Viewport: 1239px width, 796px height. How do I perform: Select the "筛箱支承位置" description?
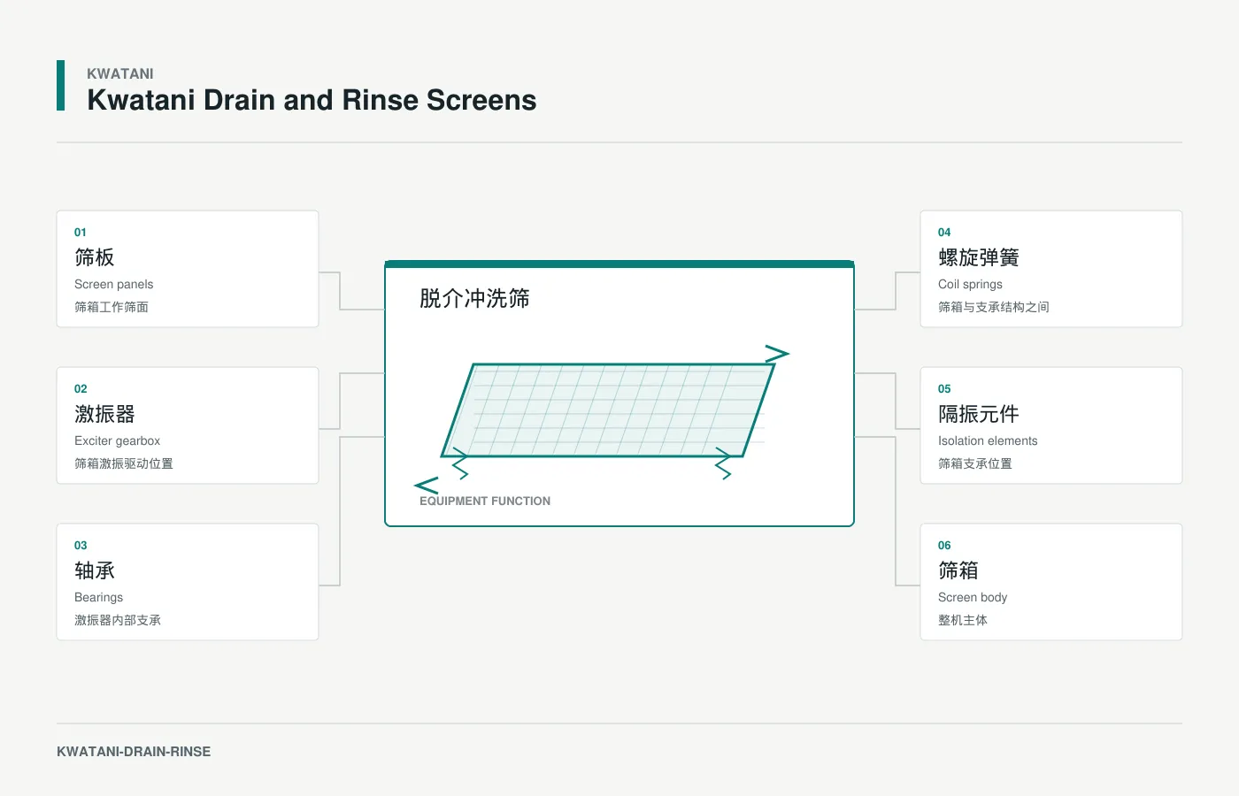tap(975, 463)
